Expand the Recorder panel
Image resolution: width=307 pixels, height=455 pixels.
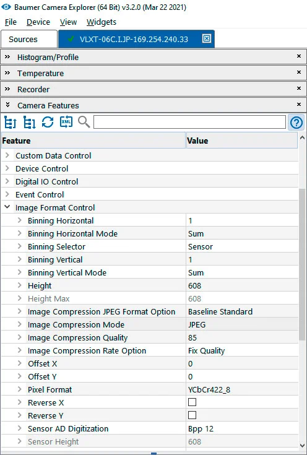coord(7,89)
